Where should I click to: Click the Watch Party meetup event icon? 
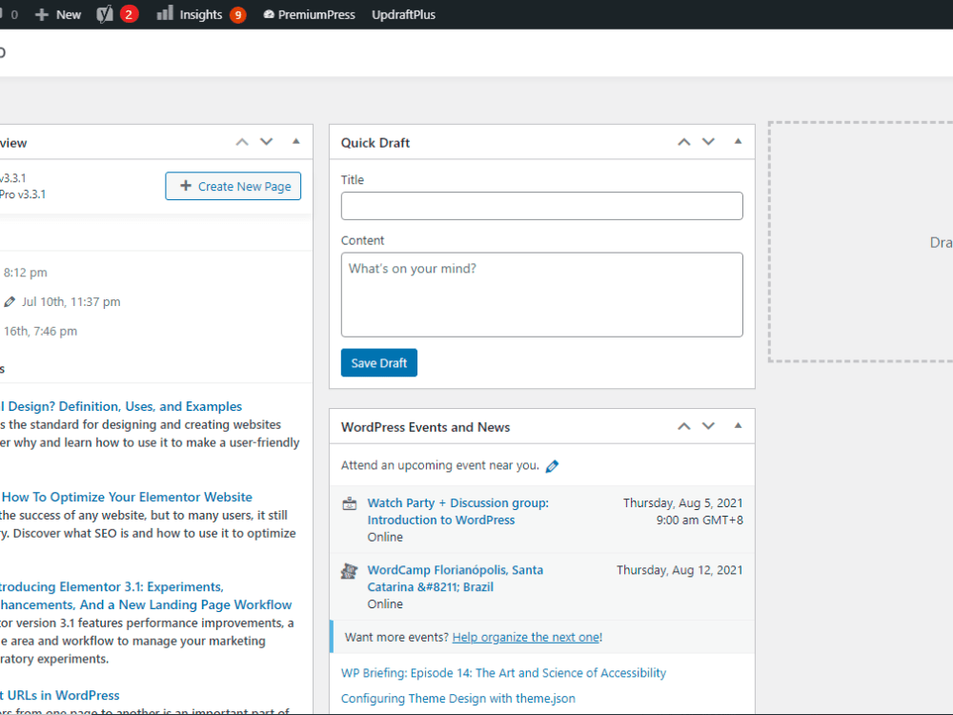(x=349, y=502)
